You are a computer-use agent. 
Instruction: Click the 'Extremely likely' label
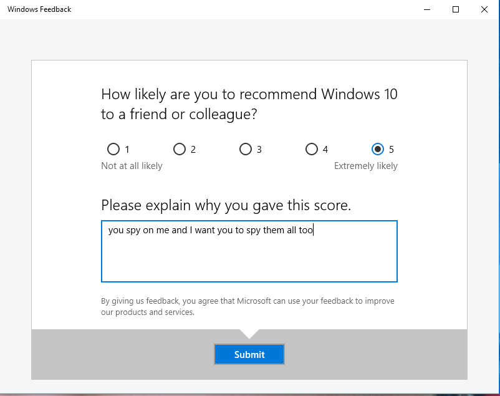coord(366,166)
